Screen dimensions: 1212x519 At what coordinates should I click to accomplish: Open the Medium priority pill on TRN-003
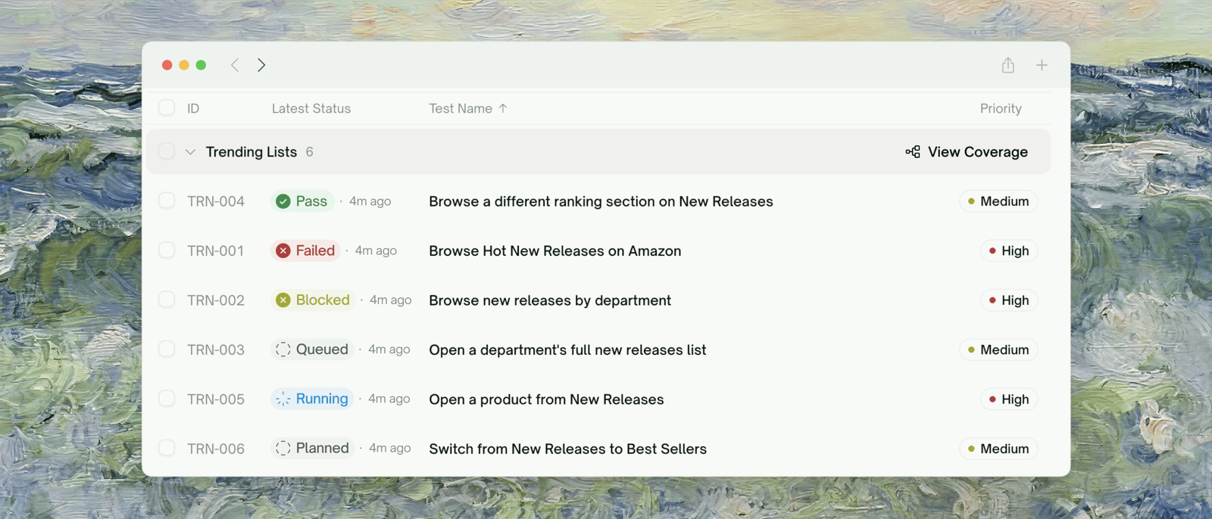coord(998,350)
